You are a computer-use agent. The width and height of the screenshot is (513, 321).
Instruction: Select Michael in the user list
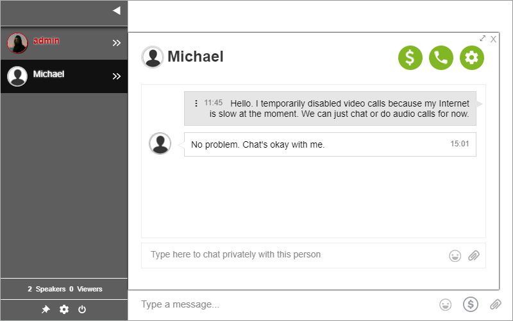click(x=49, y=74)
